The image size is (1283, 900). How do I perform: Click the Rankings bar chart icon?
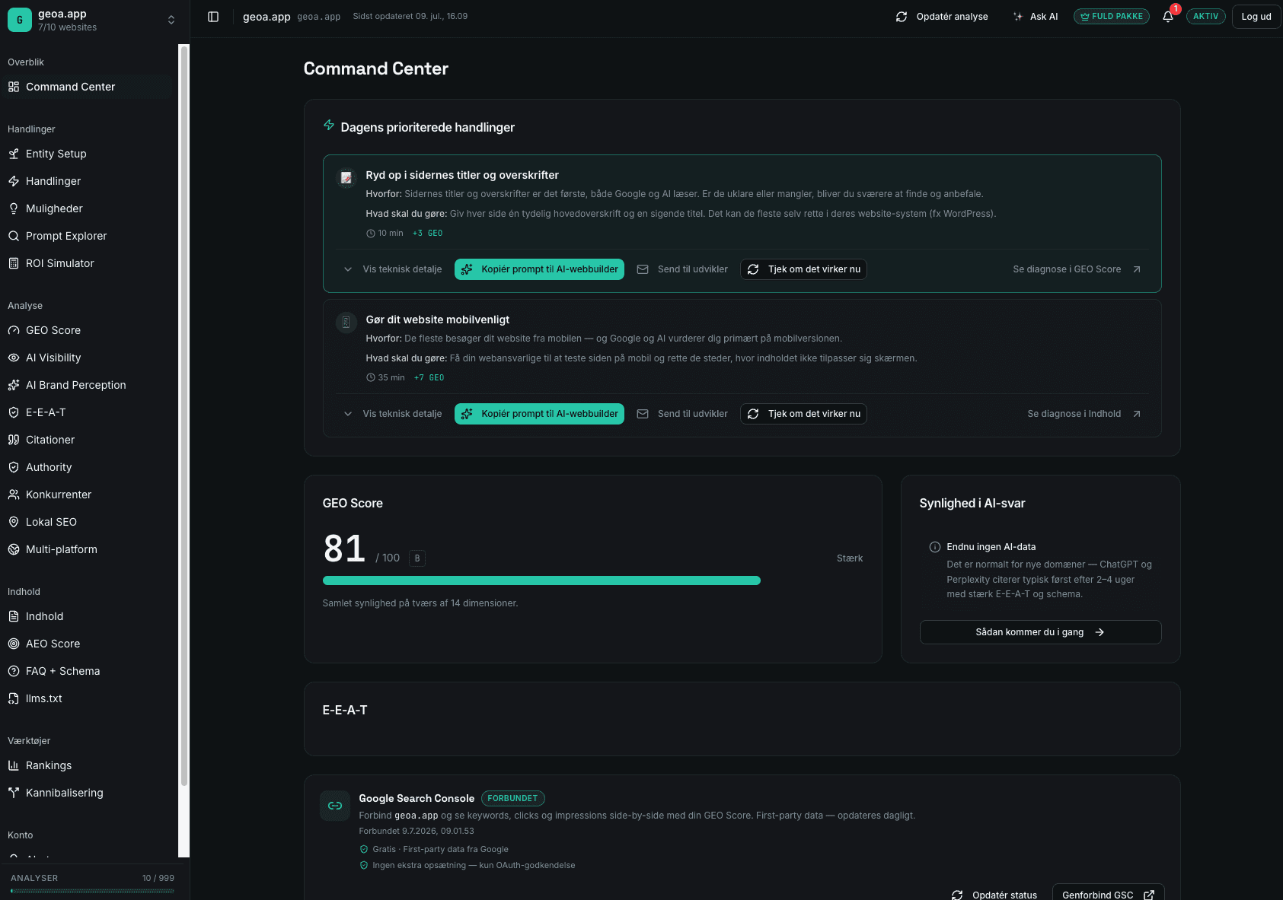(x=14, y=765)
